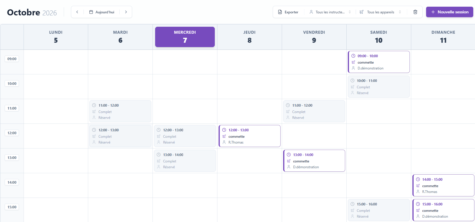
Task: Click the plane icon on Sunday 14:00 session
Action: [418, 186]
